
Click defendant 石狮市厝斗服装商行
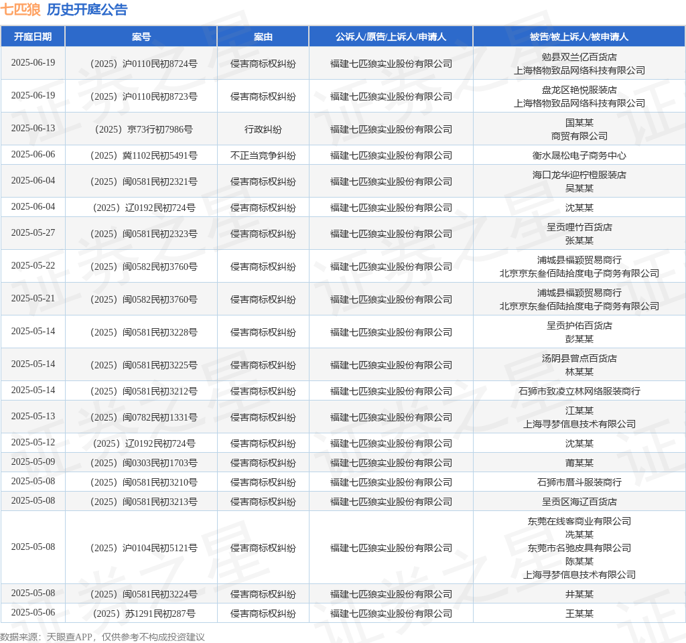(579, 482)
